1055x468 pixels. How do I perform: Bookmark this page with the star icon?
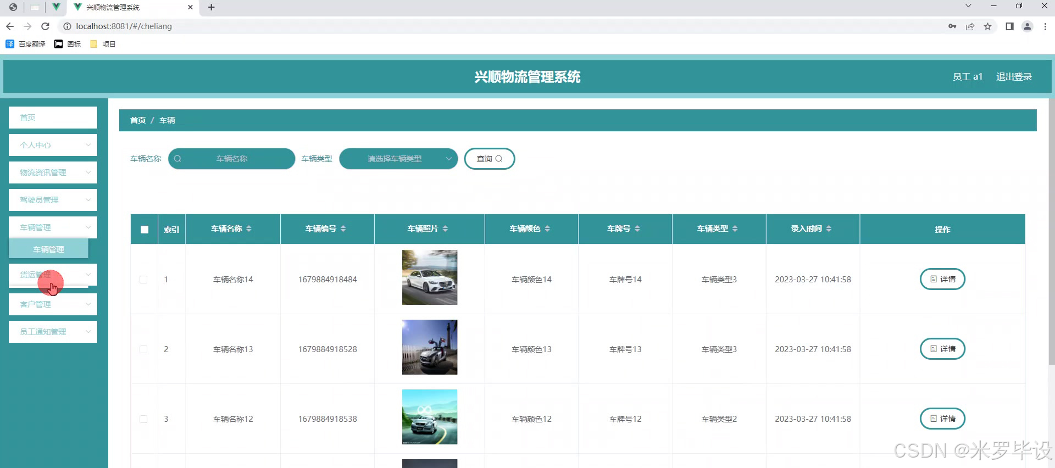[x=987, y=26]
